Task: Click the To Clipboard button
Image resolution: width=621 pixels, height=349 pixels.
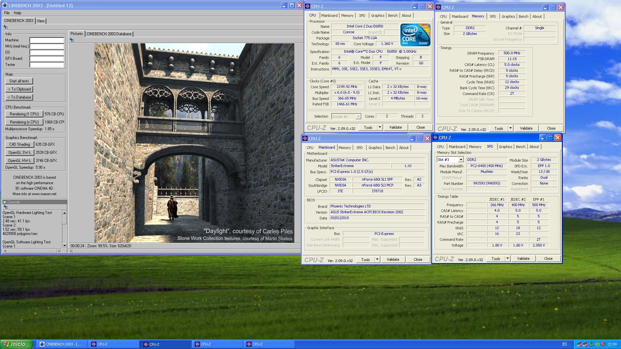Action: pos(19,89)
